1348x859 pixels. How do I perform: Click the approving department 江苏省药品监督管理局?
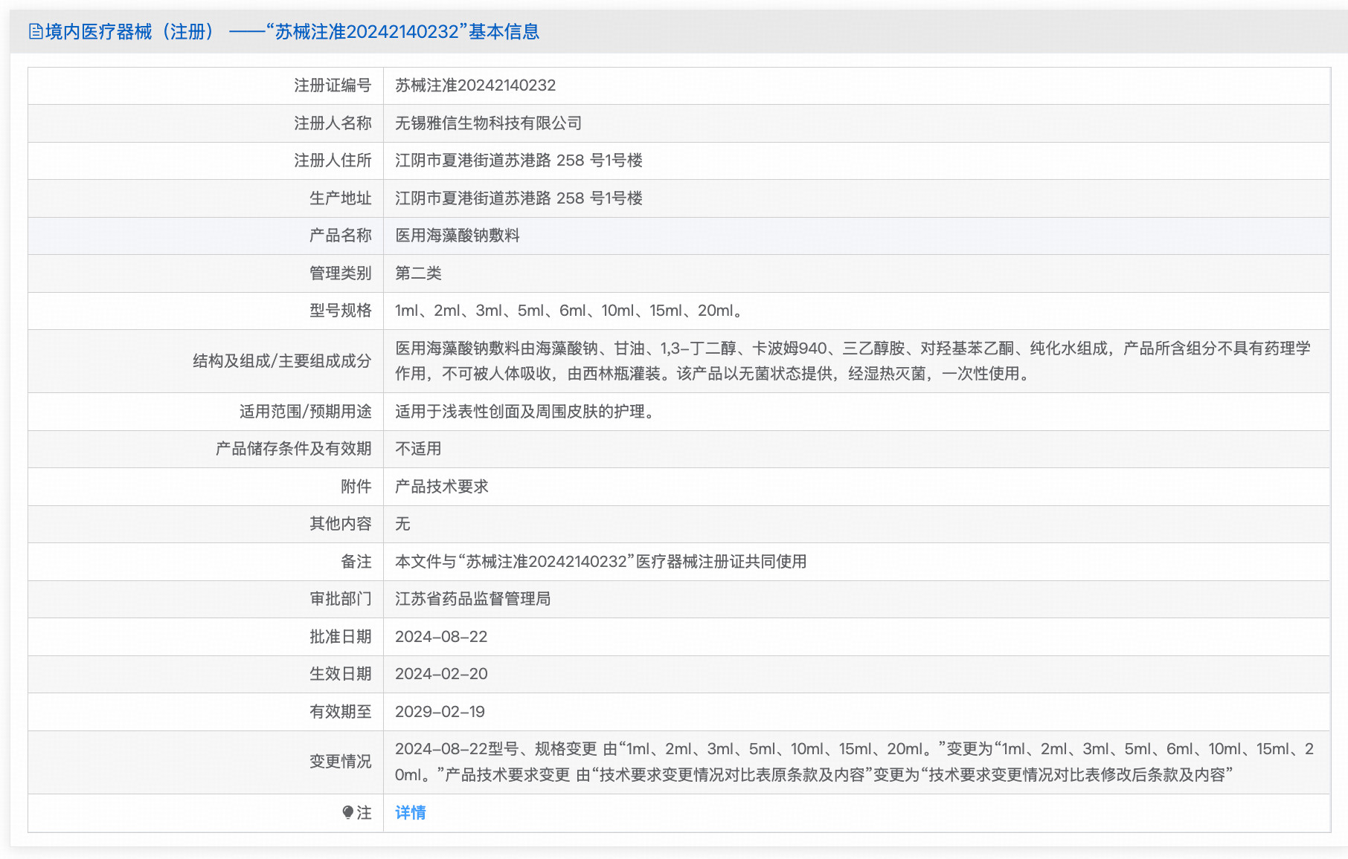point(472,599)
